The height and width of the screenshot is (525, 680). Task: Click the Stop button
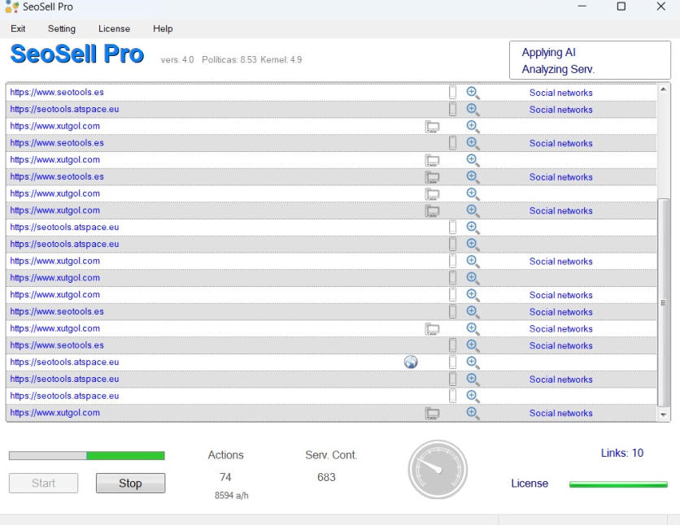coord(130,483)
